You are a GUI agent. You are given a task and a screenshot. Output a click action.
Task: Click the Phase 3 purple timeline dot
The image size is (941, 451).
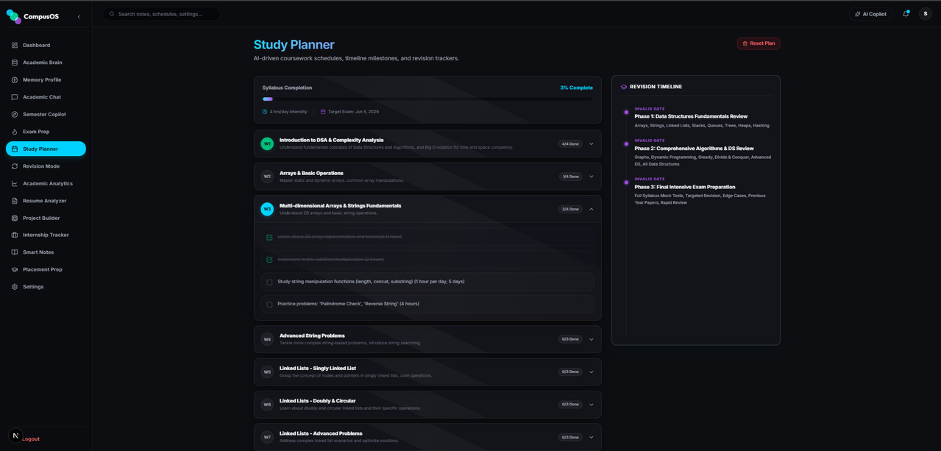pyautogui.click(x=626, y=182)
